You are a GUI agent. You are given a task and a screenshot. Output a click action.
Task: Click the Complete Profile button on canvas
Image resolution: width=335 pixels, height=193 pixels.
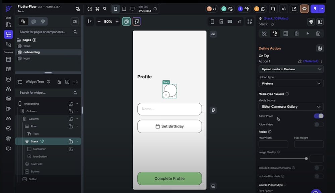pos(170,179)
